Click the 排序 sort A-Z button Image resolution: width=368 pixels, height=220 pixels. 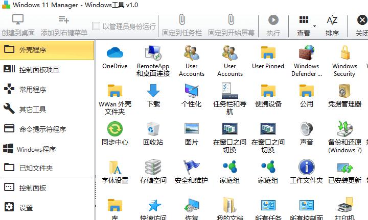pos(332,25)
